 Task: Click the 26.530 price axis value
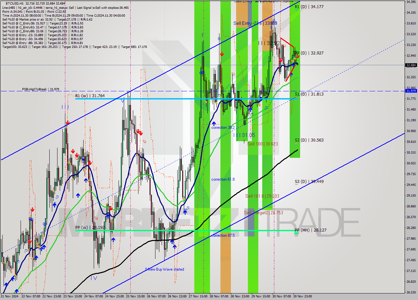[411, 292]
